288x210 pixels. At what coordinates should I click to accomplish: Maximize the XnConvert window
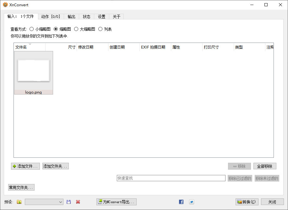click(266, 5)
